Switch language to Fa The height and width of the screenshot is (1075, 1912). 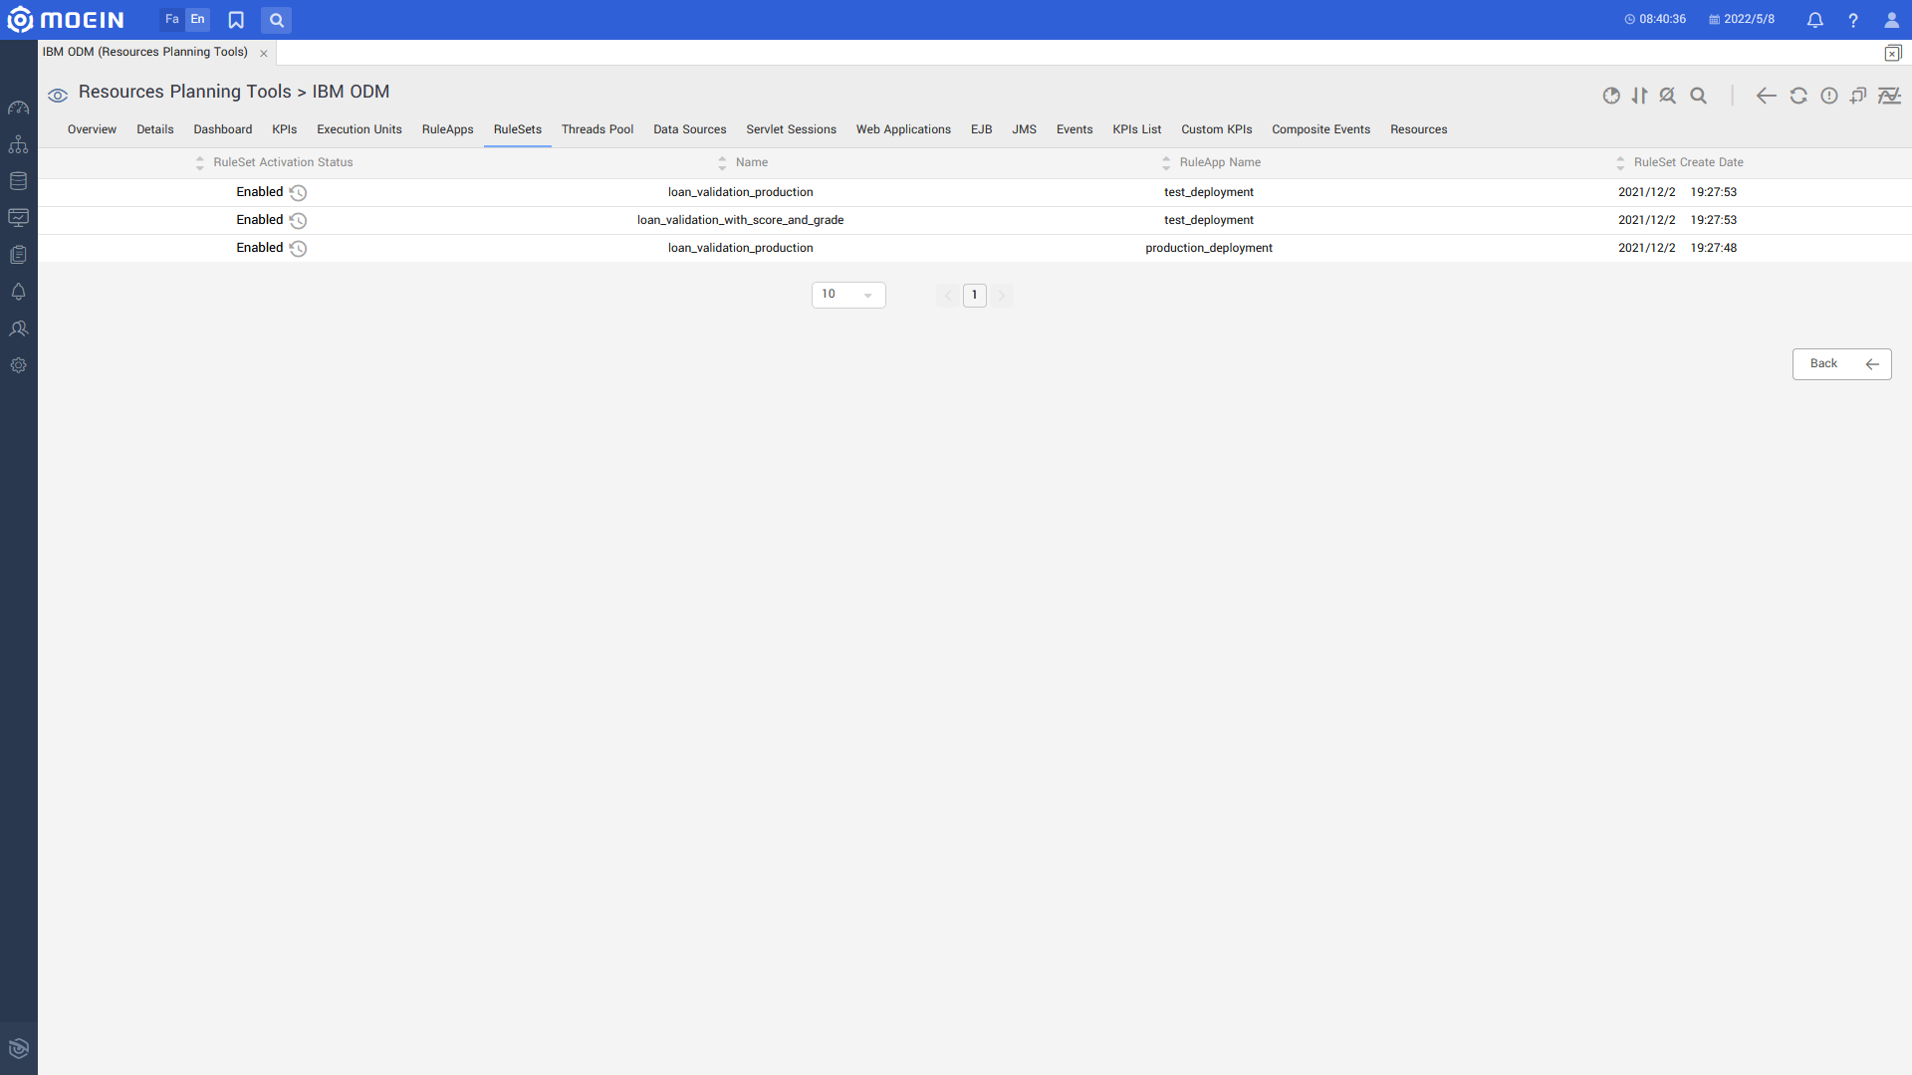click(172, 20)
